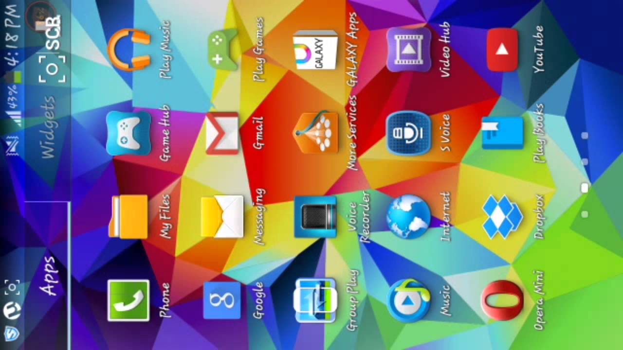The width and height of the screenshot is (623, 350).
Task: Open the Play Music app
Action: [x=129, y=50]
